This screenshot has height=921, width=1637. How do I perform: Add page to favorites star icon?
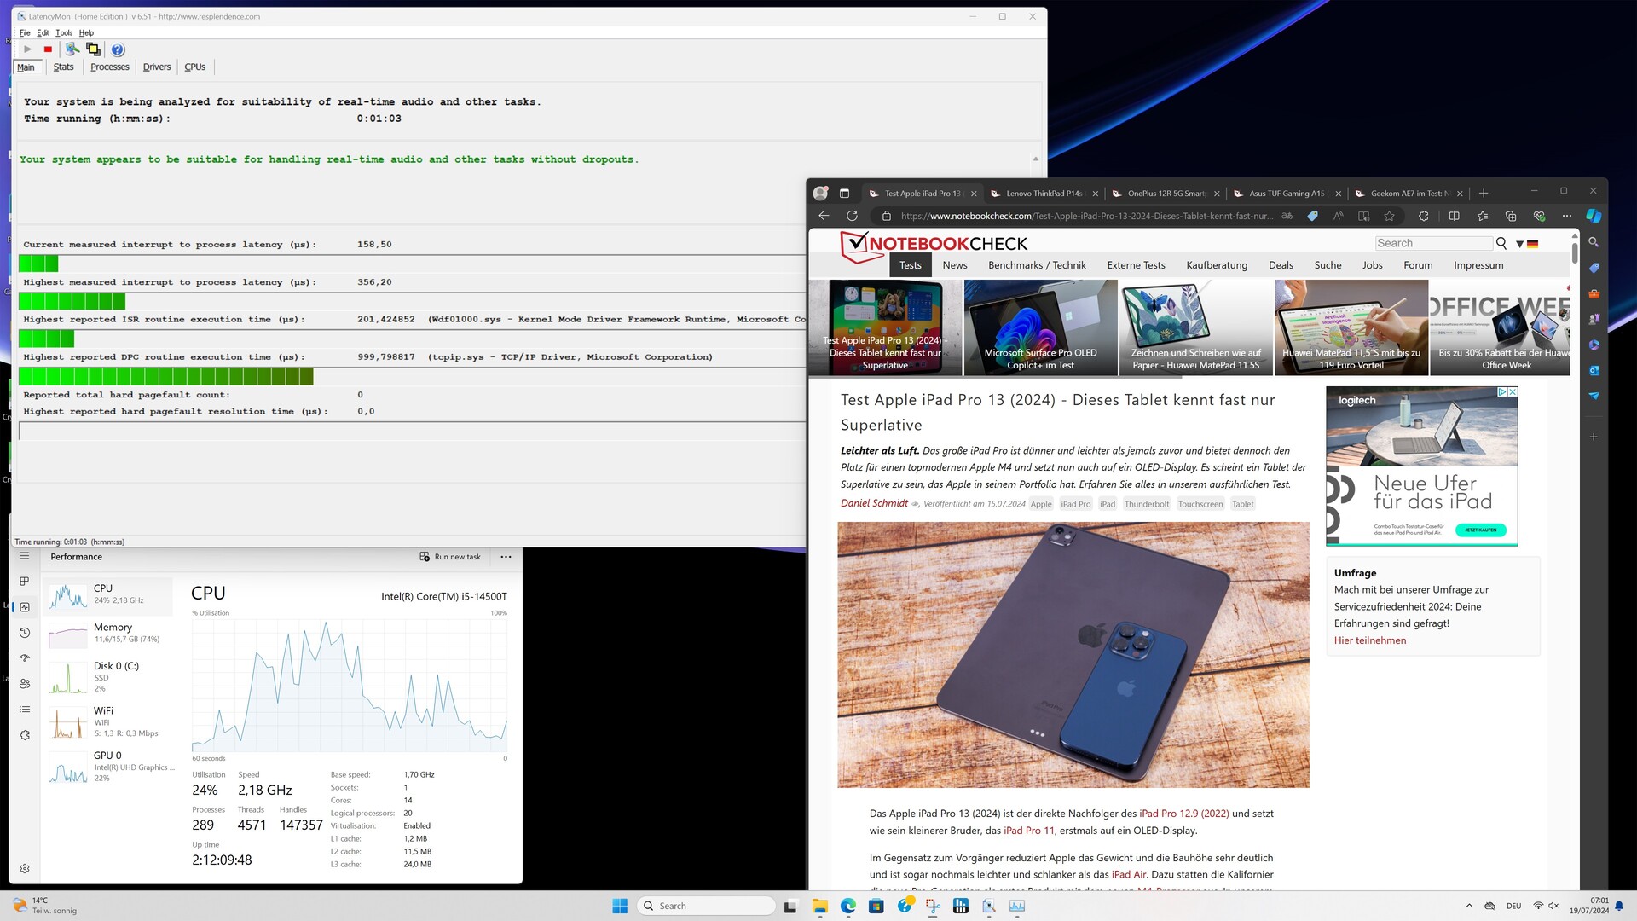coord(1390,217)
